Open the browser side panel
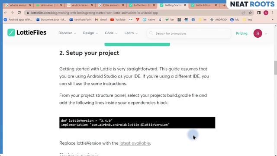The width and height of the screenshot is (277, 156). pos(259,13)
